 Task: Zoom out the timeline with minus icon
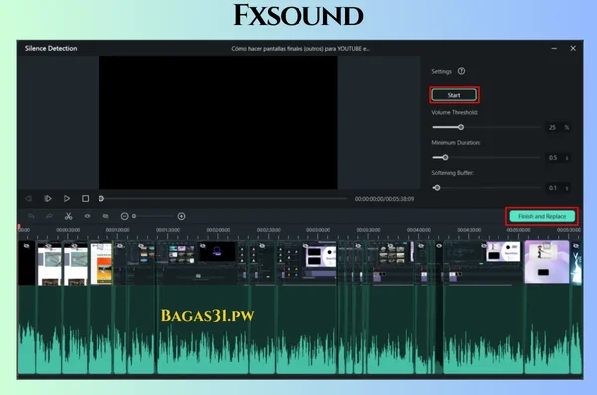click(x=124, y=216)
